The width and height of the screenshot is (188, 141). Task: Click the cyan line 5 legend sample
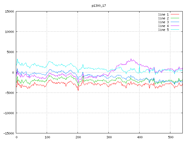175,30
